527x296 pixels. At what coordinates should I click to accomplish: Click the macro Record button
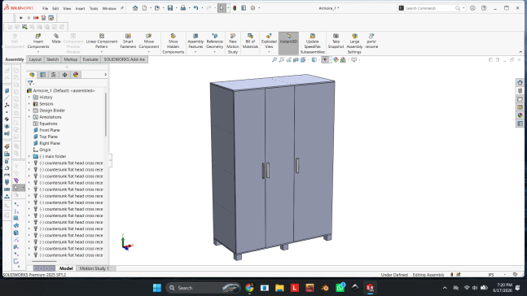[x=36, y=18]
